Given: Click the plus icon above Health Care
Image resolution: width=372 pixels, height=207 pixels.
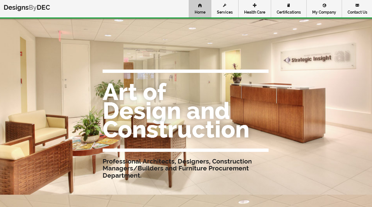Looking at the screenshot, I should (x=254, y=5).
